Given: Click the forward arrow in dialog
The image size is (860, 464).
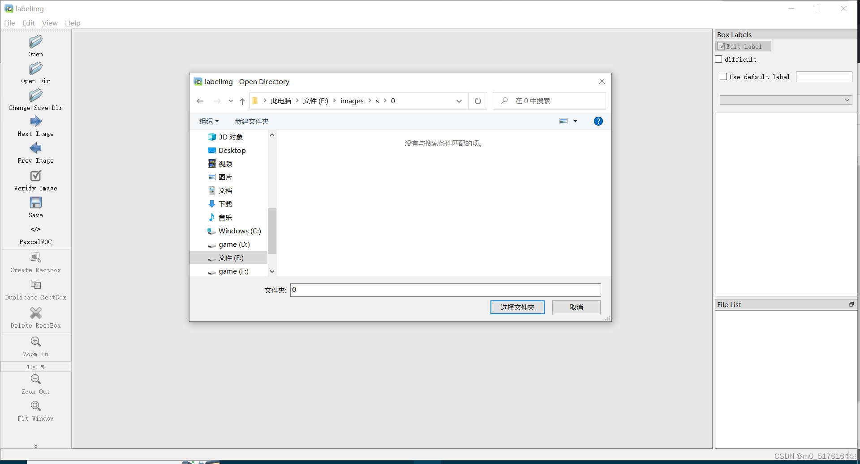Looking at the screenshot, I should tap(217, 101).
